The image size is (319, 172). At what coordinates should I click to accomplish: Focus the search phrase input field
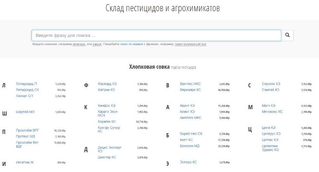156,35
